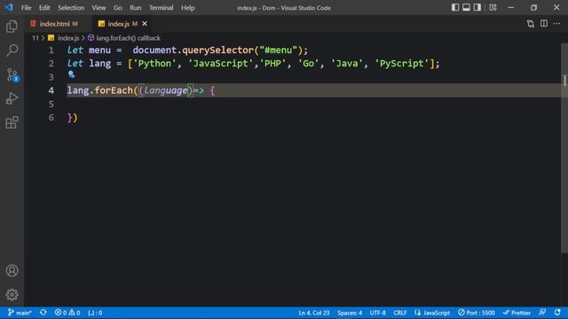Image resolution: width=568 pixels, height=319 pixels.
Task: Click the closing '})' on line 6
Action: click(72, 118)
